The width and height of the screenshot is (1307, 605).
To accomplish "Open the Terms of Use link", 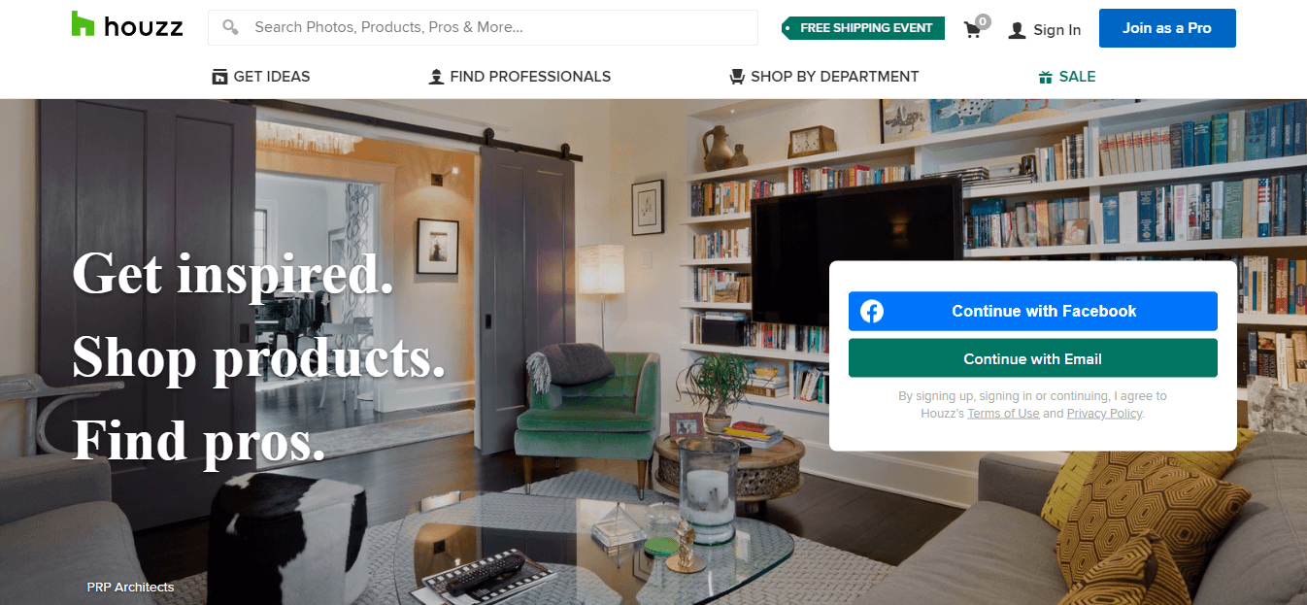I will pyautogui.click(x=1003, y=414).
